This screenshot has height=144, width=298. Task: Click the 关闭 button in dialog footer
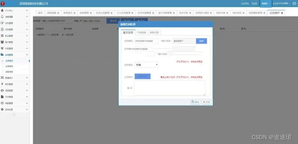[206, 102]
